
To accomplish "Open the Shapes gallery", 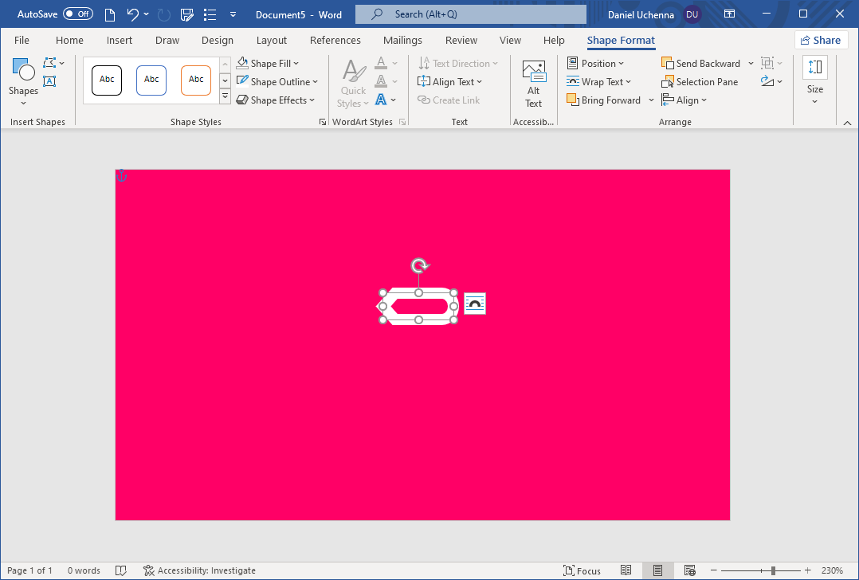I will (23, 80).
